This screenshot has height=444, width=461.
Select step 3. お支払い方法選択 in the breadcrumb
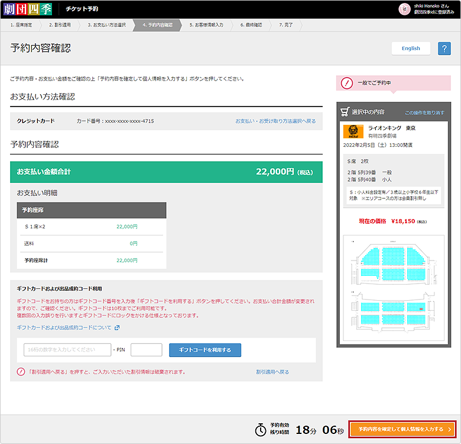click(107, 25)
